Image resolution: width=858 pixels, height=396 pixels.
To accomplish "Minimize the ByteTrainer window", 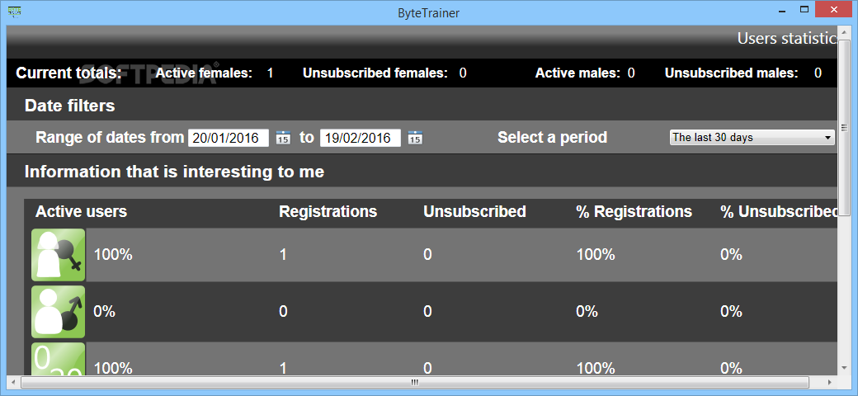I will (782, 9).
